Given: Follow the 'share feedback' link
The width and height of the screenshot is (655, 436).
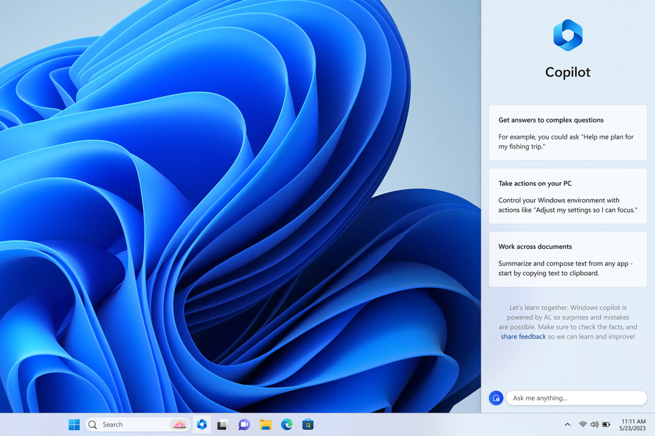Looking at the screenshot, I should (523, 337).
